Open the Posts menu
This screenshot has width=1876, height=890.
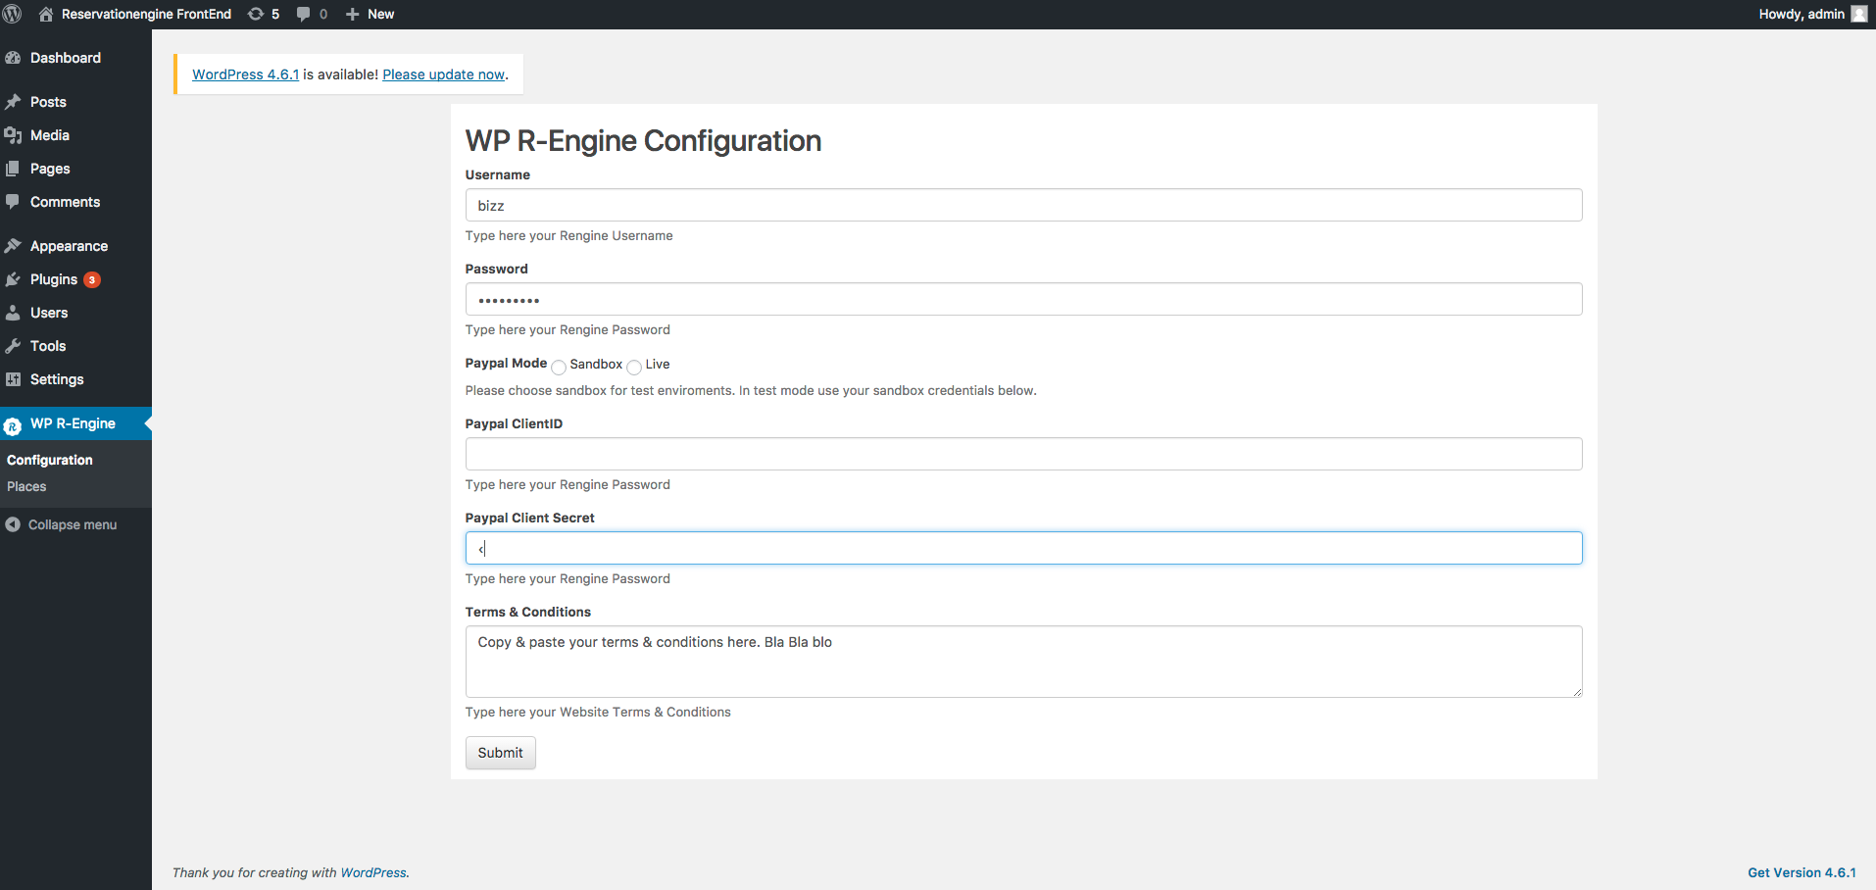coord(48,102)
